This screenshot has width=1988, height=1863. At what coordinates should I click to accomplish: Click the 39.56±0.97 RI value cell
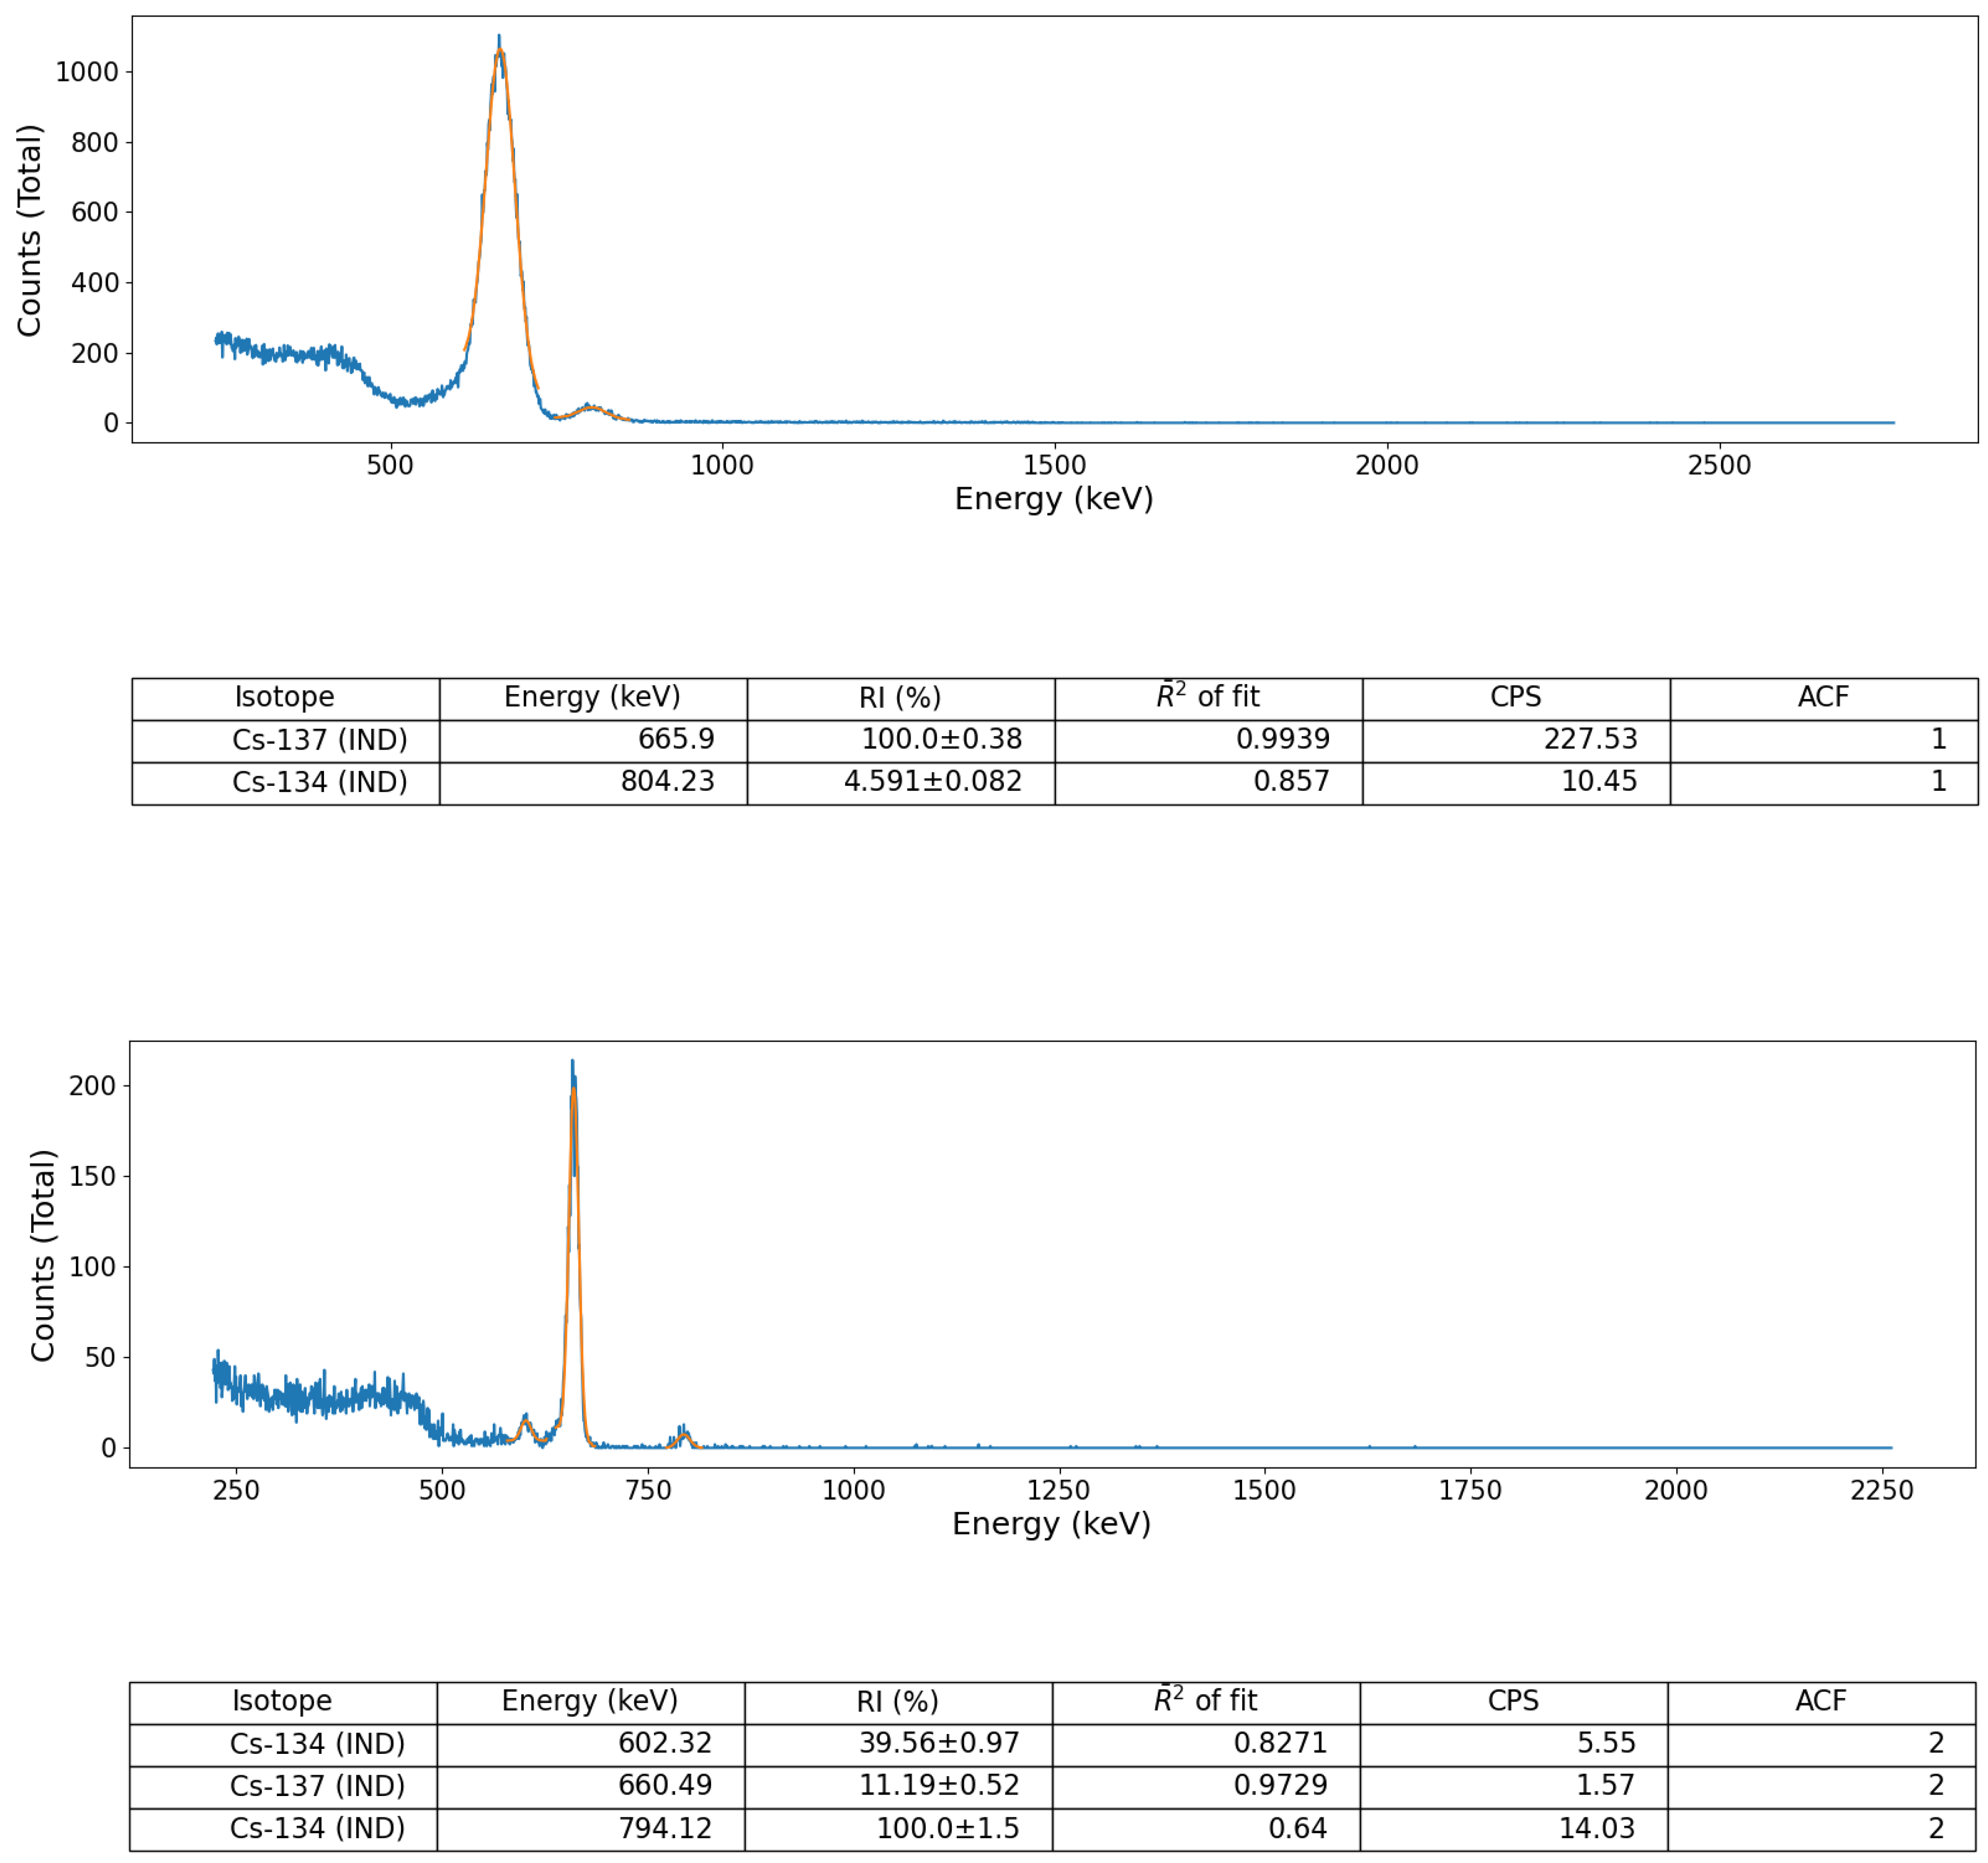[x=938, y=1743]
